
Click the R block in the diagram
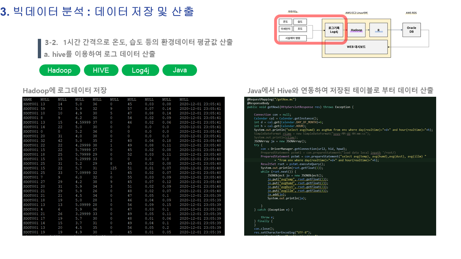pyautogui.click(x=379, y=30)
